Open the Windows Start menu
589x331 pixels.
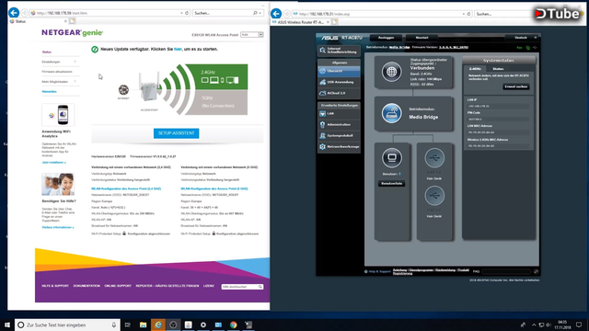6,325
